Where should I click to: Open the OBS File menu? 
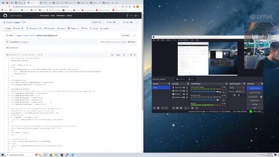[x=154, y=40]
